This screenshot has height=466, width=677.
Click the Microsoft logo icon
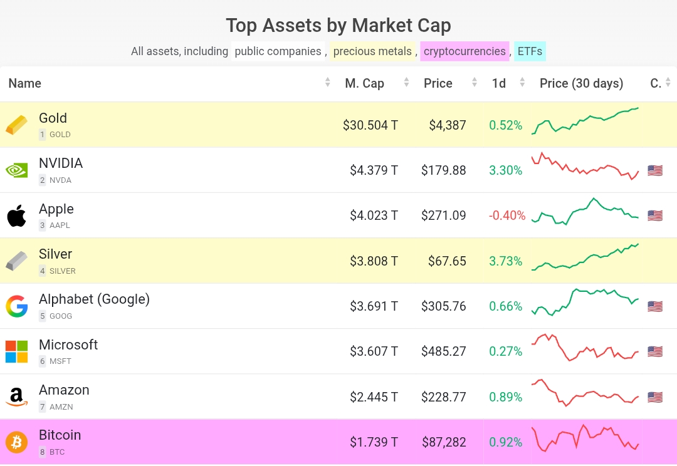tap(17, 351)
